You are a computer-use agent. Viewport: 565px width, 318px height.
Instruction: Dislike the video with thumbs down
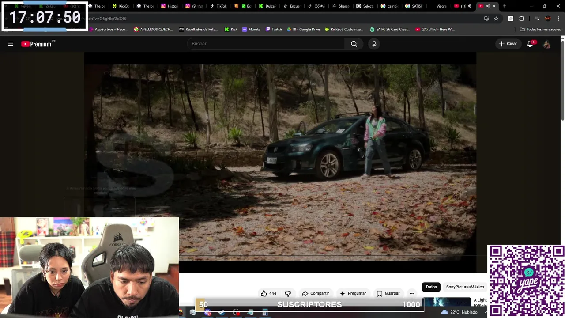click(288, 293)
